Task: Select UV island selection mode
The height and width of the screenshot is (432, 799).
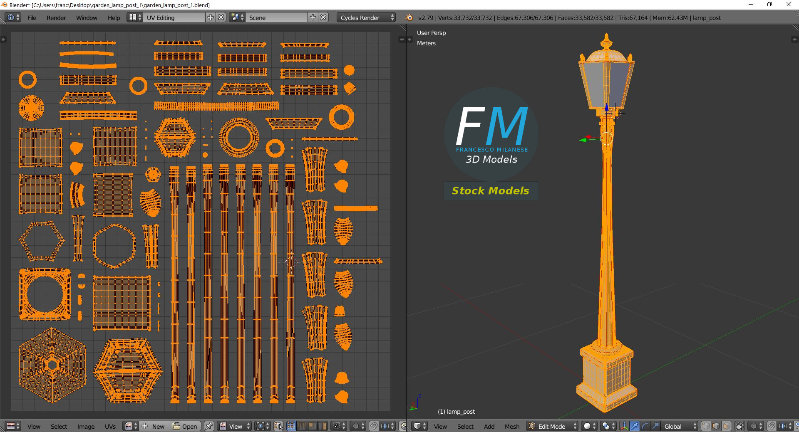Action: coord(322,426)
